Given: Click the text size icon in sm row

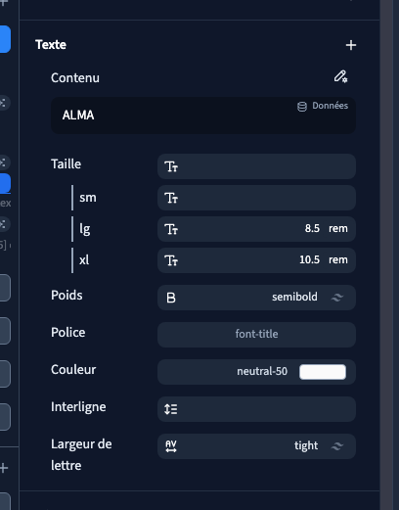Looking at the screenshot, I should [x=171, y=198].
